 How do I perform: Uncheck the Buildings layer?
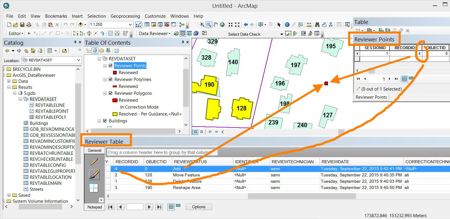point(105,121)
